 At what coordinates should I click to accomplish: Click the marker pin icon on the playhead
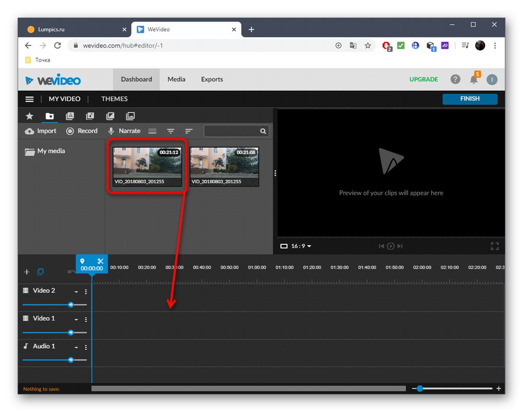pos(83,262)
